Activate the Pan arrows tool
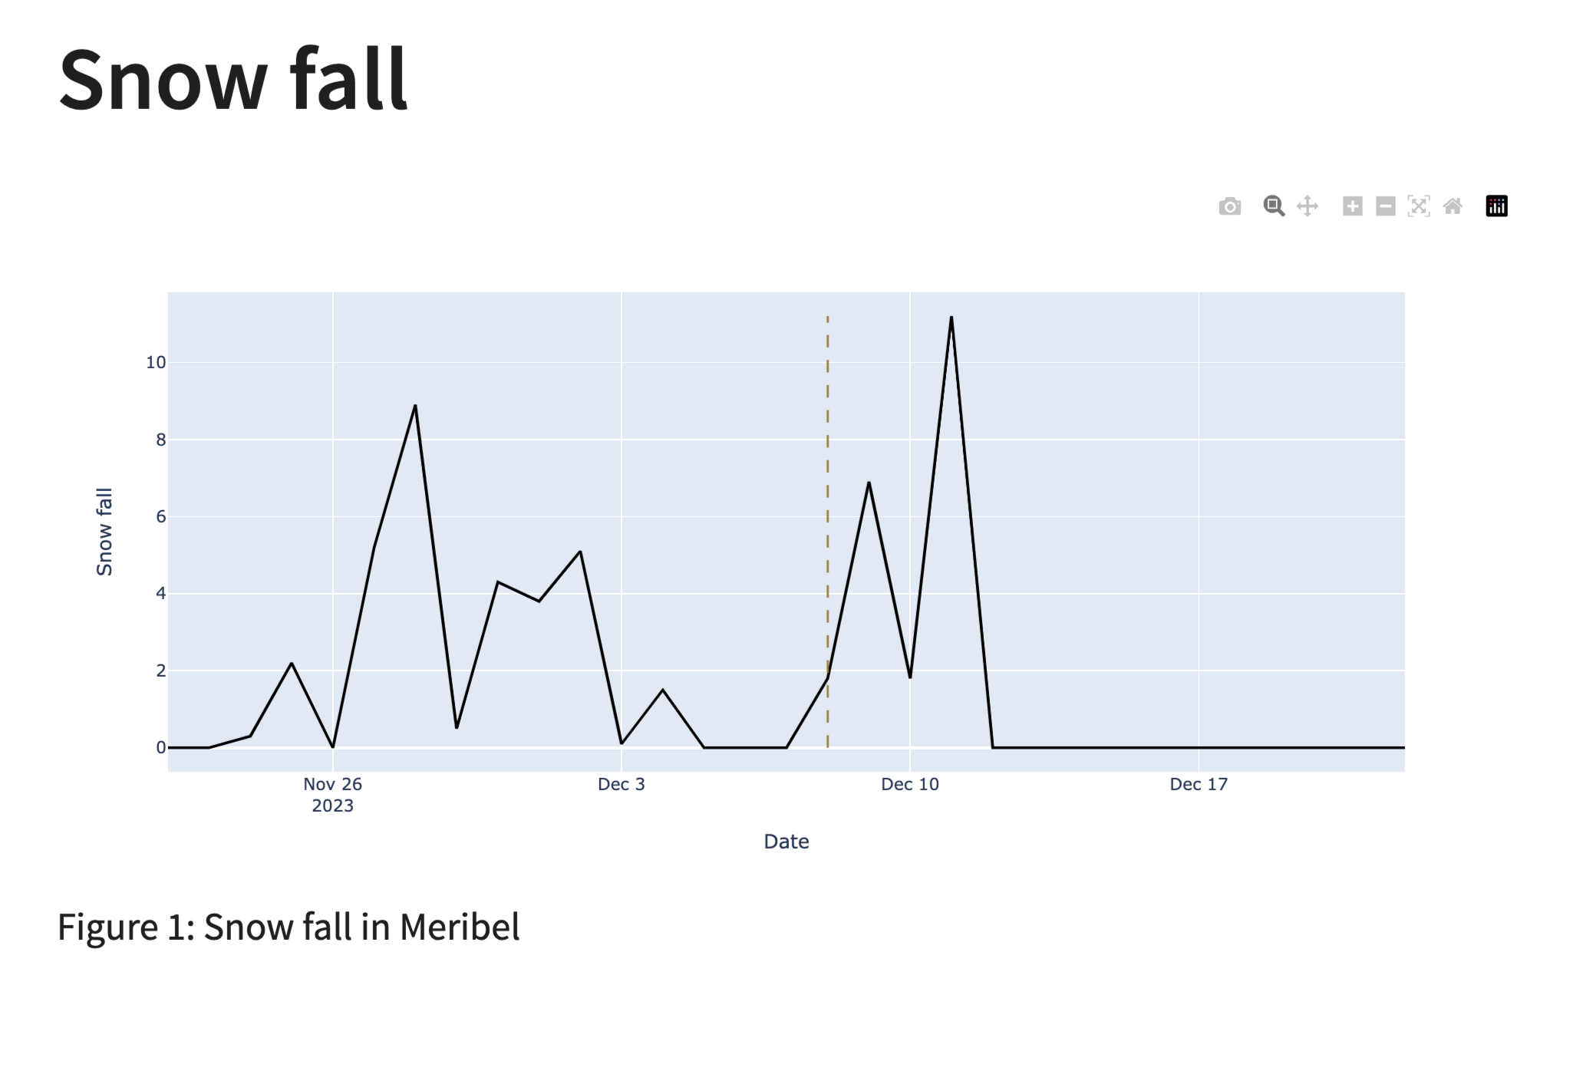Viewport: 1573px width, 1071px height. [x=1308, y=206]
